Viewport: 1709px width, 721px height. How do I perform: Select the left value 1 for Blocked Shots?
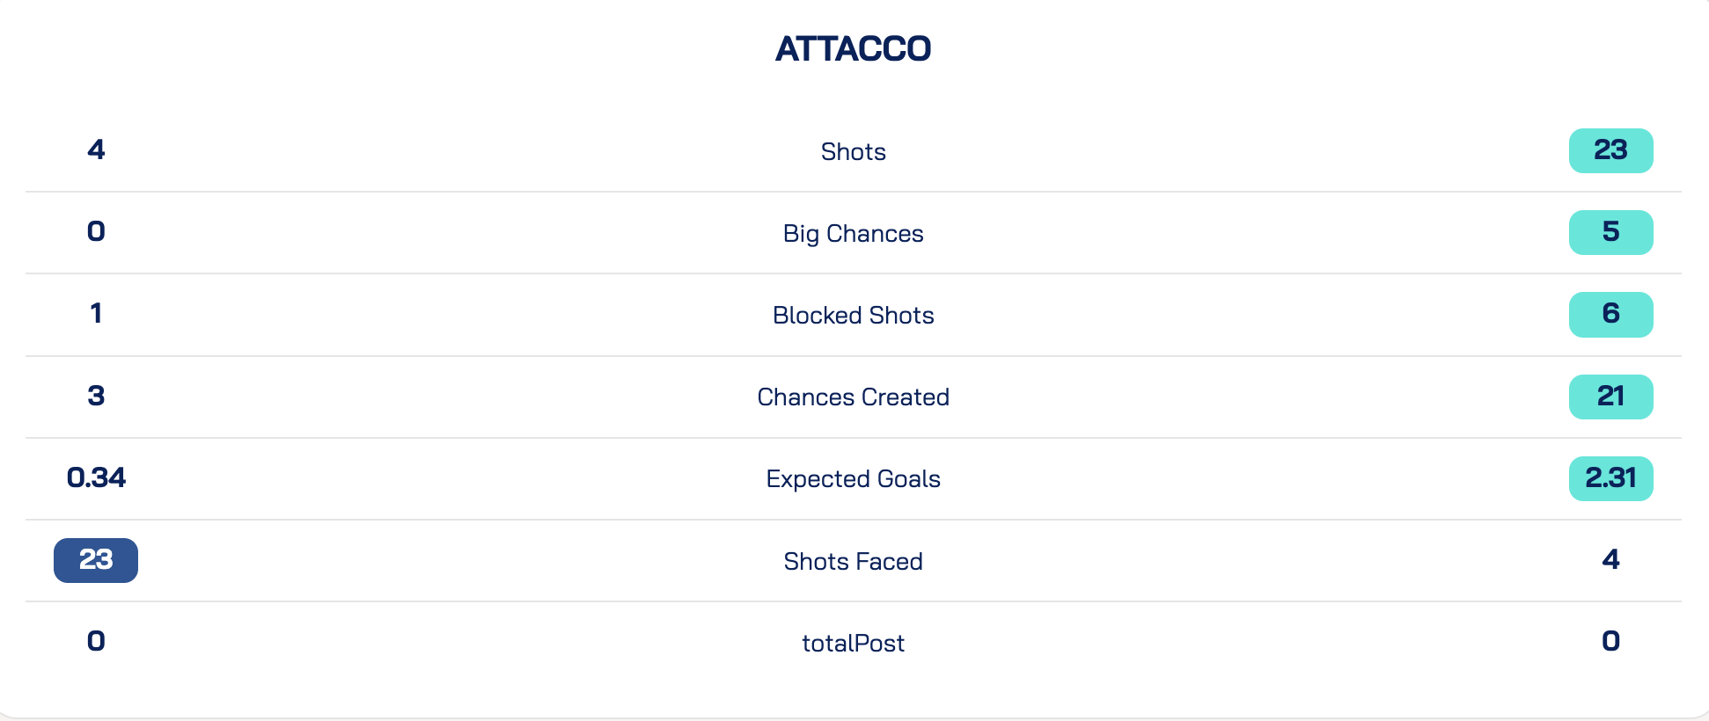coord(96,313)
